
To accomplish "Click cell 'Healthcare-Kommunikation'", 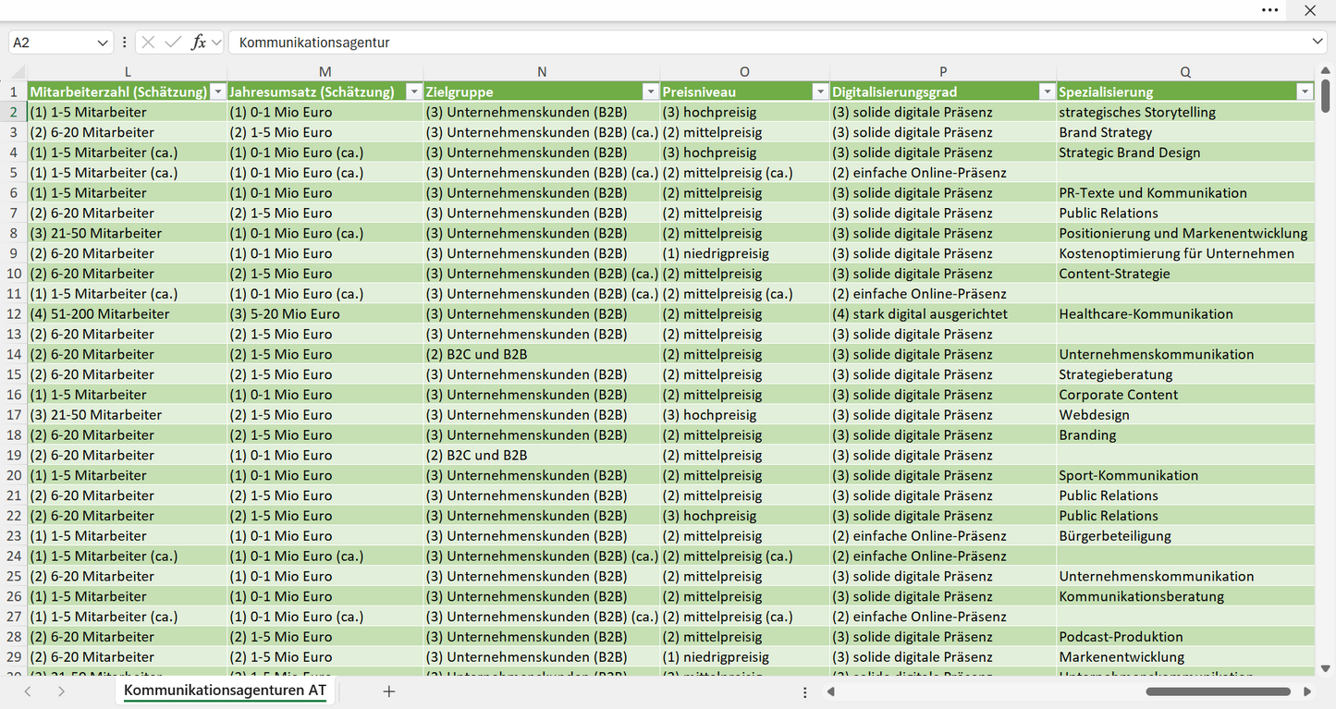I will click(1185, 313).
